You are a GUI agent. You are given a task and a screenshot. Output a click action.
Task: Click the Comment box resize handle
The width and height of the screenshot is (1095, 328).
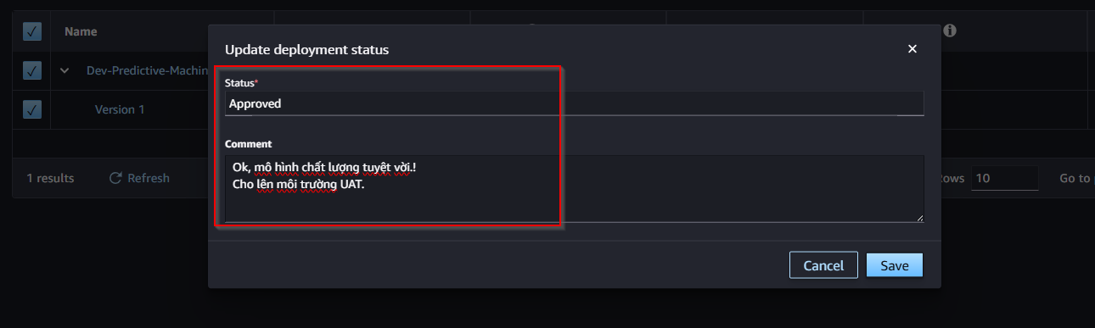click(919, 218)
